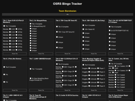
Task: Reset Tile 1 with its Reset Tile button
Action: [15, 54]
